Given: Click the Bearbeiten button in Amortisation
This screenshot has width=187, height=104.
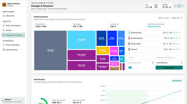Looking at the screenshot, I should [x=177, y=81].
